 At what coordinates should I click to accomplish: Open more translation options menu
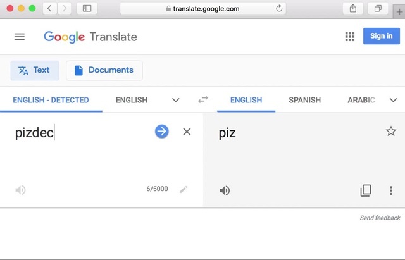[391, 190]
